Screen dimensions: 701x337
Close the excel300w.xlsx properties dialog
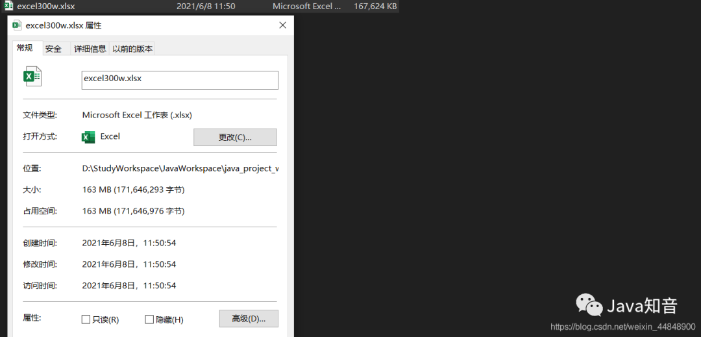(282, 25)
